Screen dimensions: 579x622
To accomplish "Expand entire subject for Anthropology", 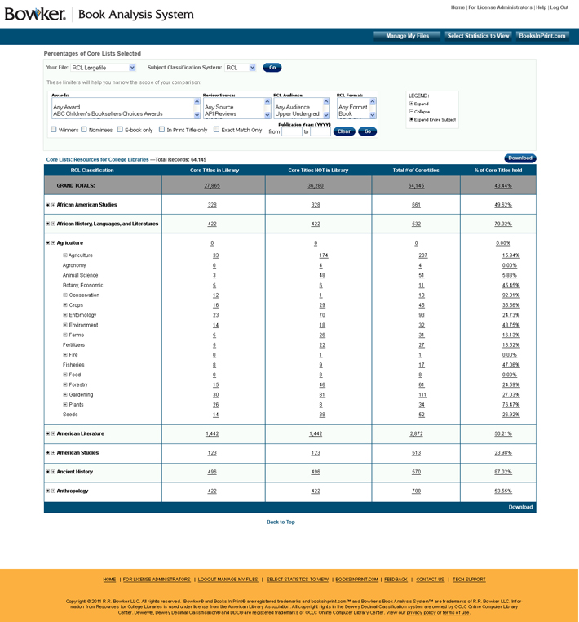I will [x=48, y=491].
